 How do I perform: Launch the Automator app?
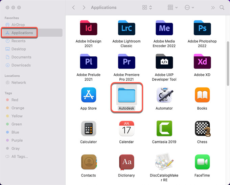[164, 95]
